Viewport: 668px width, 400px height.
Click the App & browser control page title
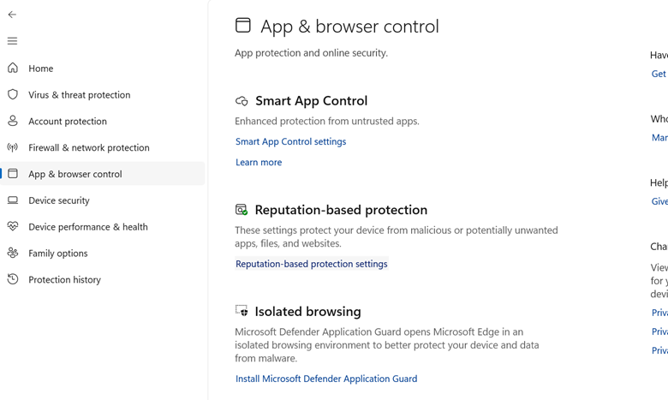click(349, 27)
